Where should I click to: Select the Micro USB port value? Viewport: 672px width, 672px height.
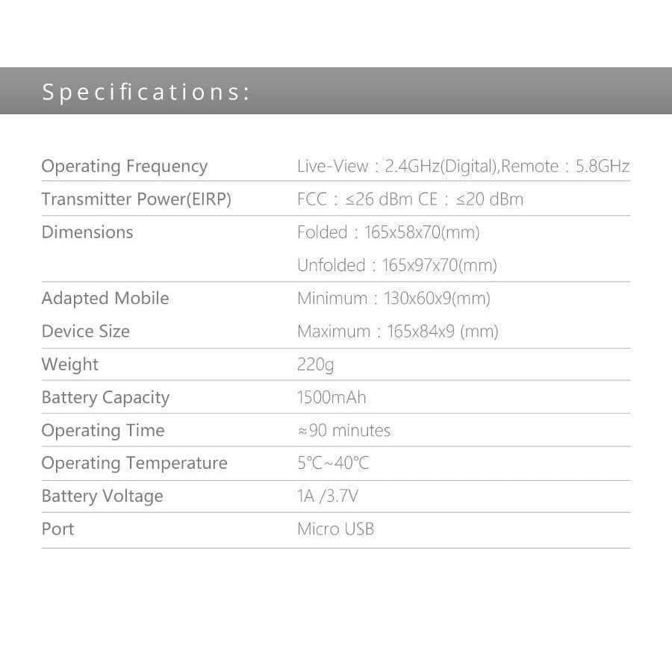click(x=335, y=529)
